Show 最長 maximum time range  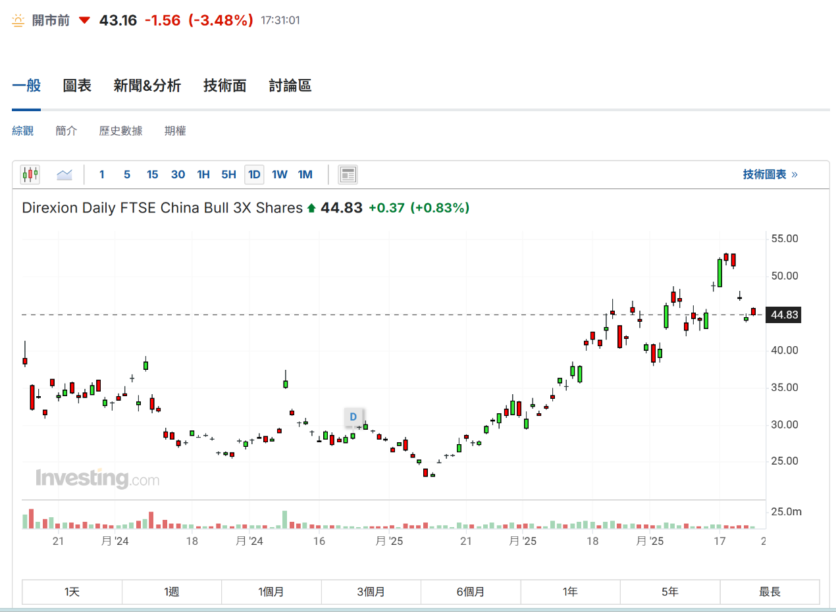[x=770, y=592]
